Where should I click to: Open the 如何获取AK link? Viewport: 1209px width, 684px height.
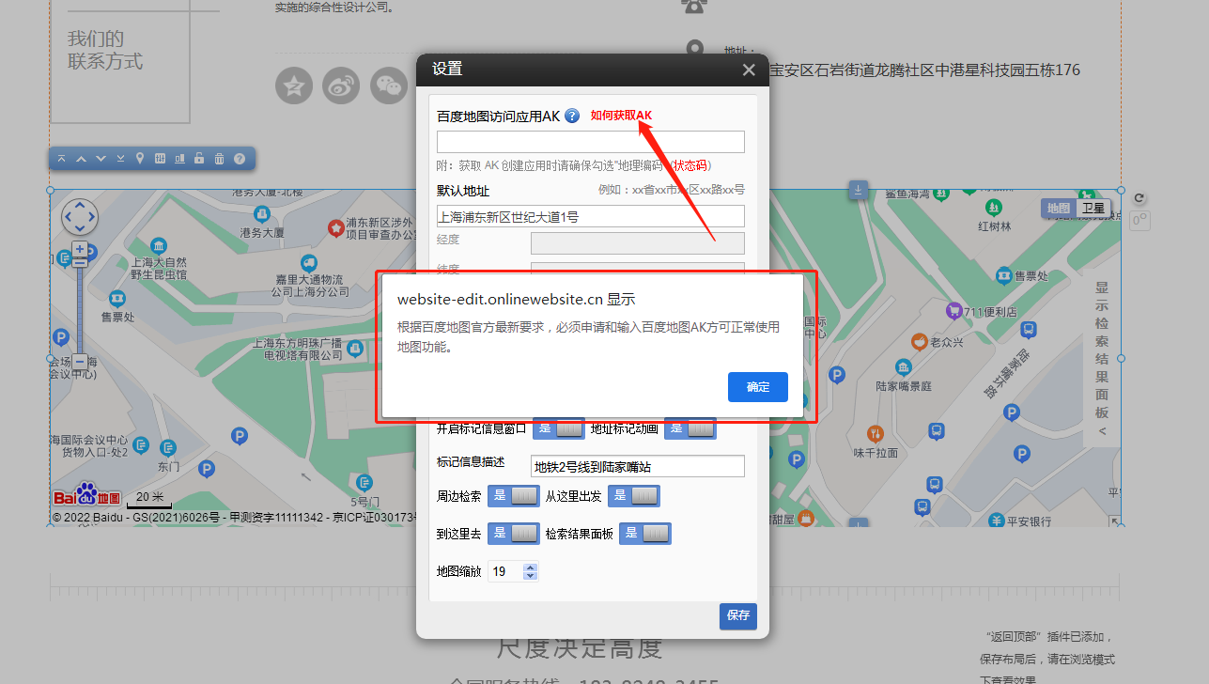[621, 116]
